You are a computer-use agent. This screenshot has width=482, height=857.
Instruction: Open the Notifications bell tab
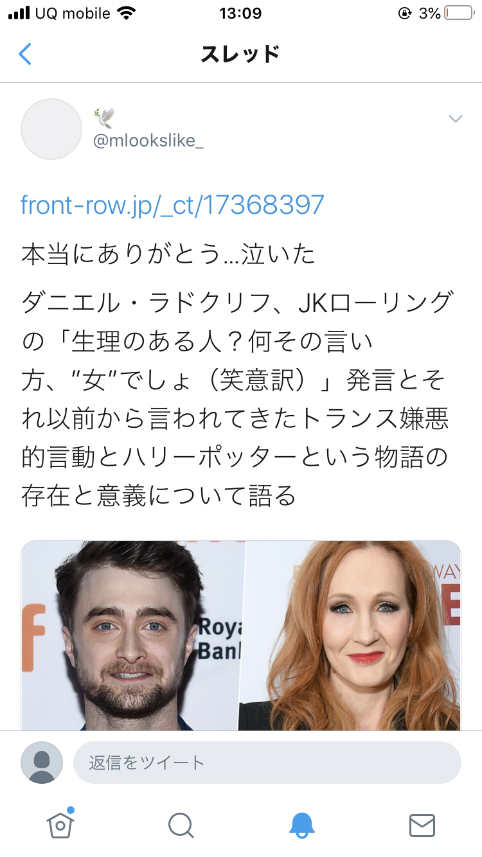coord(301,825)
